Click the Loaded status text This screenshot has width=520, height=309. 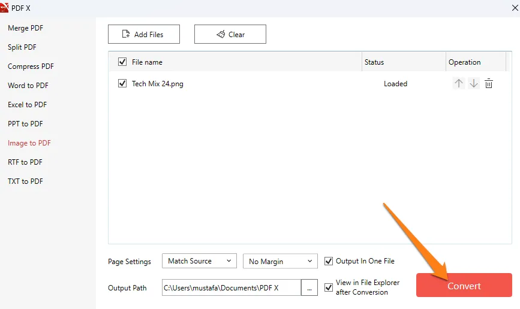(395, 84)
